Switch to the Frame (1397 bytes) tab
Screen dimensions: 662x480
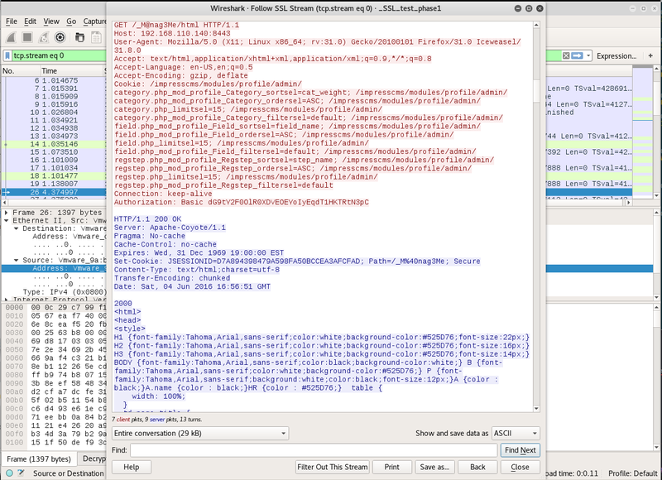[38, 458]
